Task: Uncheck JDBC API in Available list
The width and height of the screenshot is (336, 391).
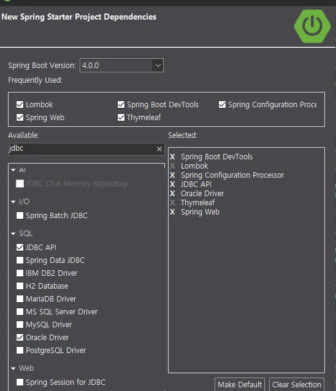Action: (20, 248)
